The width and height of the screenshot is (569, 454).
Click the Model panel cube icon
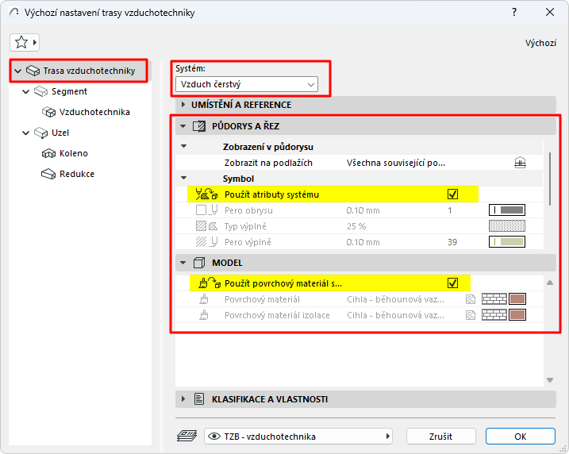pos(199,263)
